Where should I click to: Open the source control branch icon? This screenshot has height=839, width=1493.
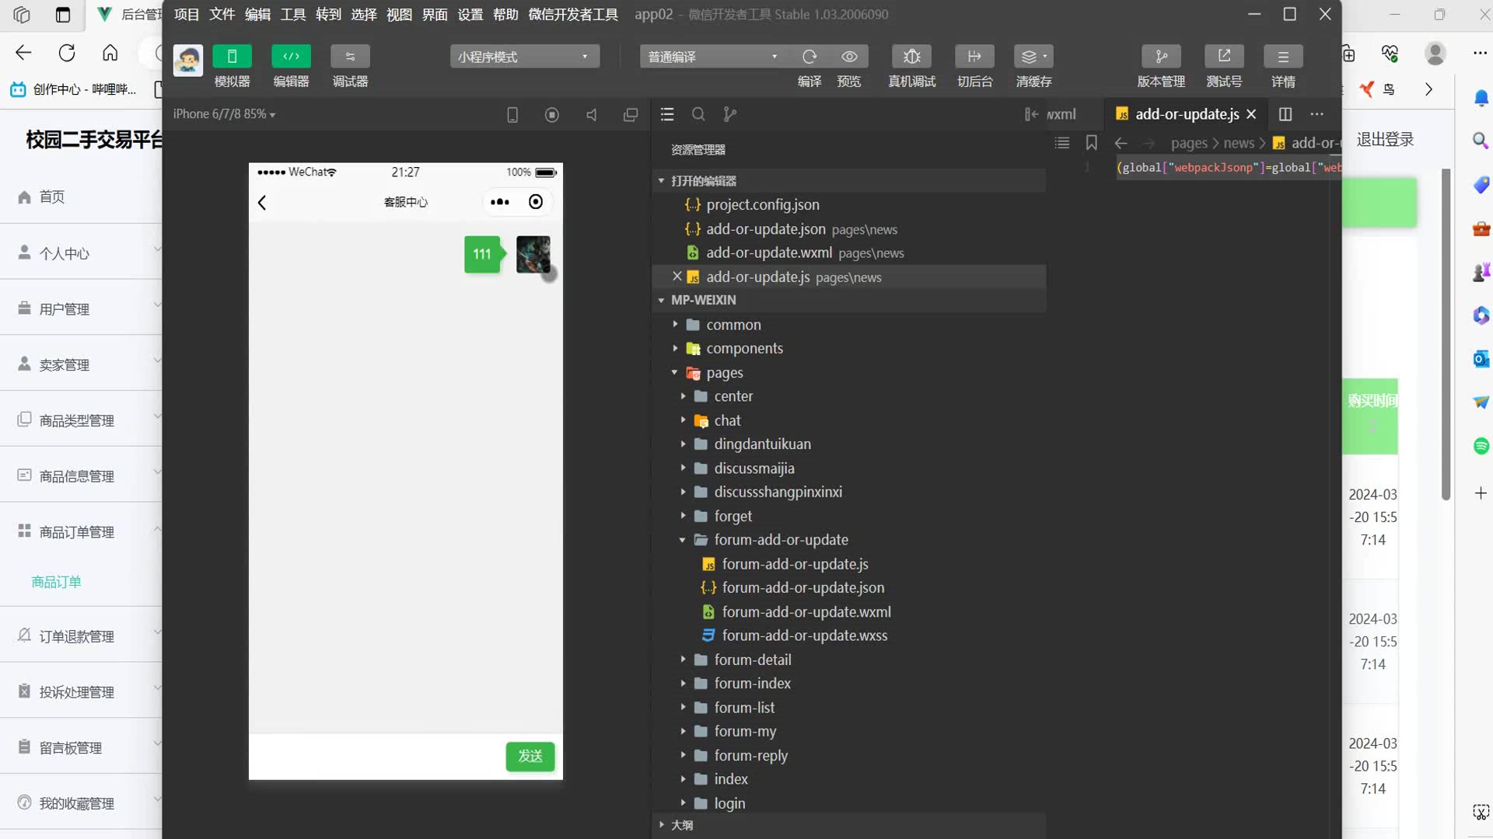click(729, 115)
